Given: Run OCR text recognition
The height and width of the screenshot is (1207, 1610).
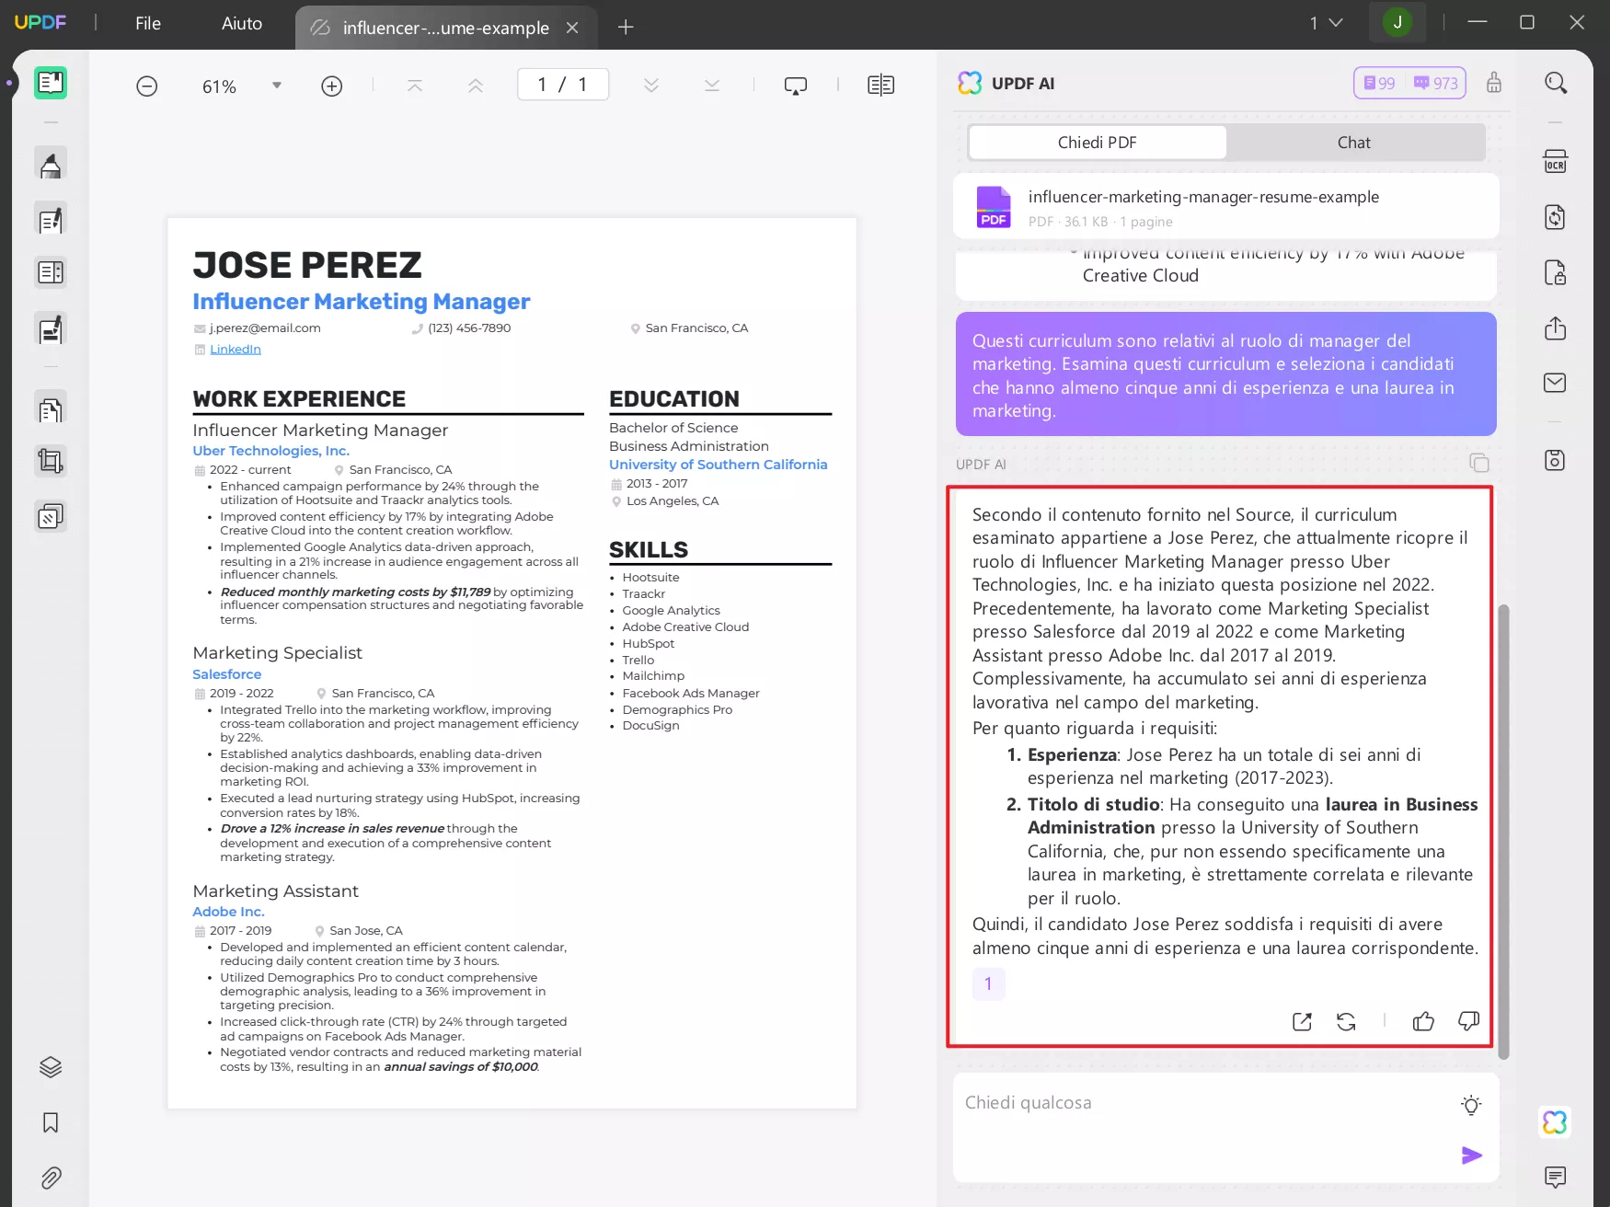Looking at the screenshot, I should coord(1556,162).
